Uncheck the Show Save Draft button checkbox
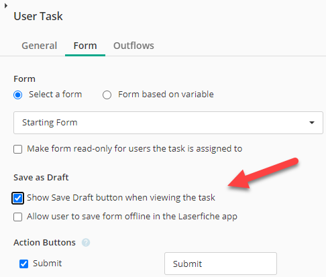326x277 pixels. tap(17, 198)
